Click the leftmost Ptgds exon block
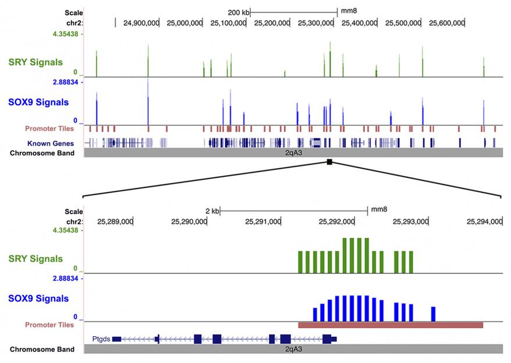The image size is (511, 363). coord(116,339)
